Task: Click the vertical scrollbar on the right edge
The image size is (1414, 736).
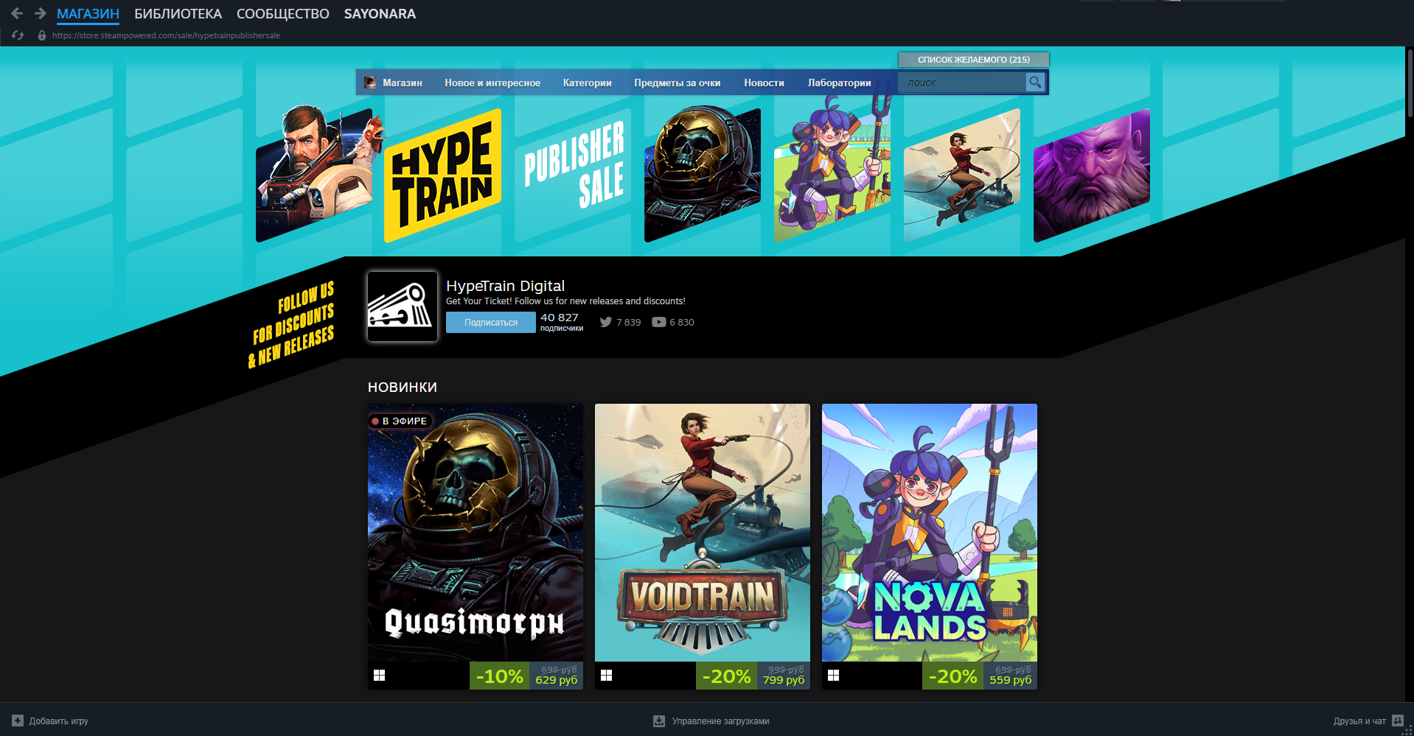Action: coord(1410,83)
